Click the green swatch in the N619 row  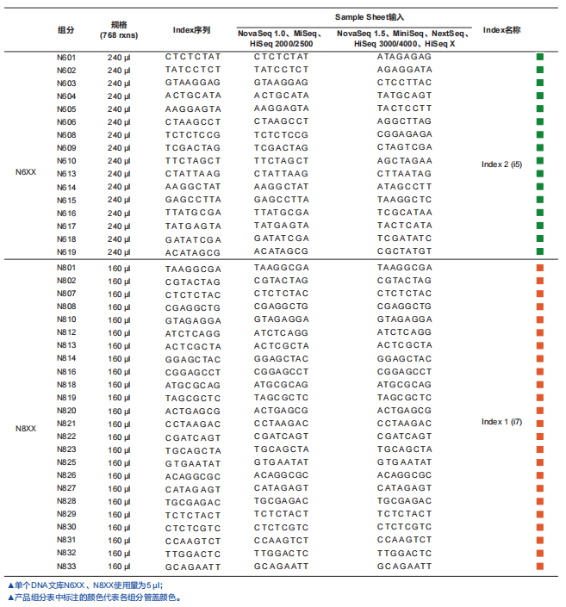(x=540, y=251)
